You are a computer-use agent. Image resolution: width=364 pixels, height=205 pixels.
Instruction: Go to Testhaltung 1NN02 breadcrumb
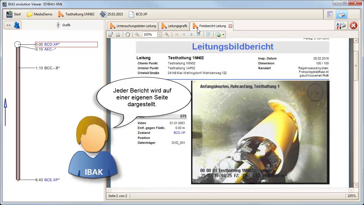[76, 14]
